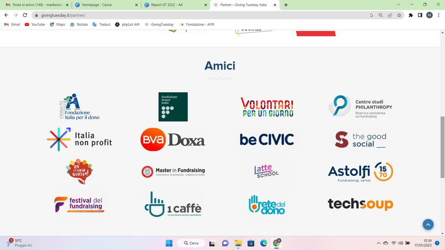
Task: Switch to the Report GT 2022 - A4 tab
Action: click(x=175, y=5)
